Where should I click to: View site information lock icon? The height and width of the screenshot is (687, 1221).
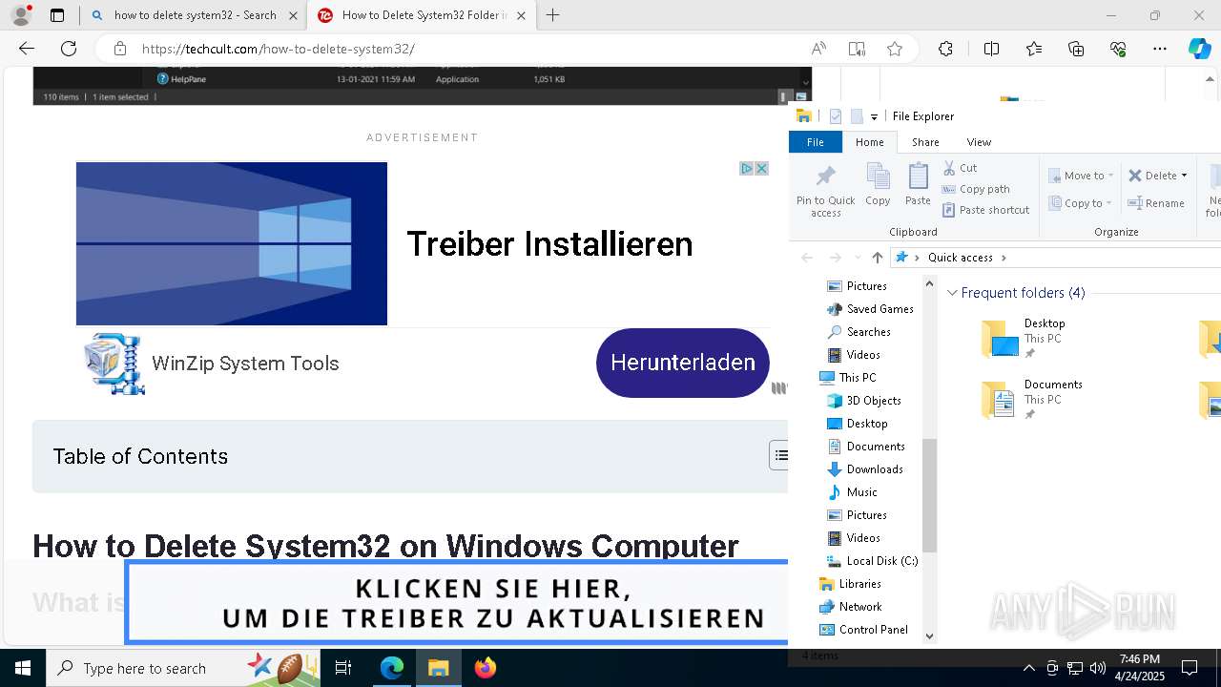tap(120, 49)
